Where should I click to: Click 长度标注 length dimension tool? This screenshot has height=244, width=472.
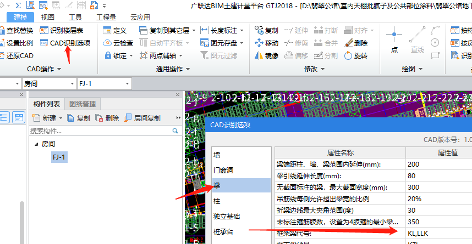coord(219,30)
